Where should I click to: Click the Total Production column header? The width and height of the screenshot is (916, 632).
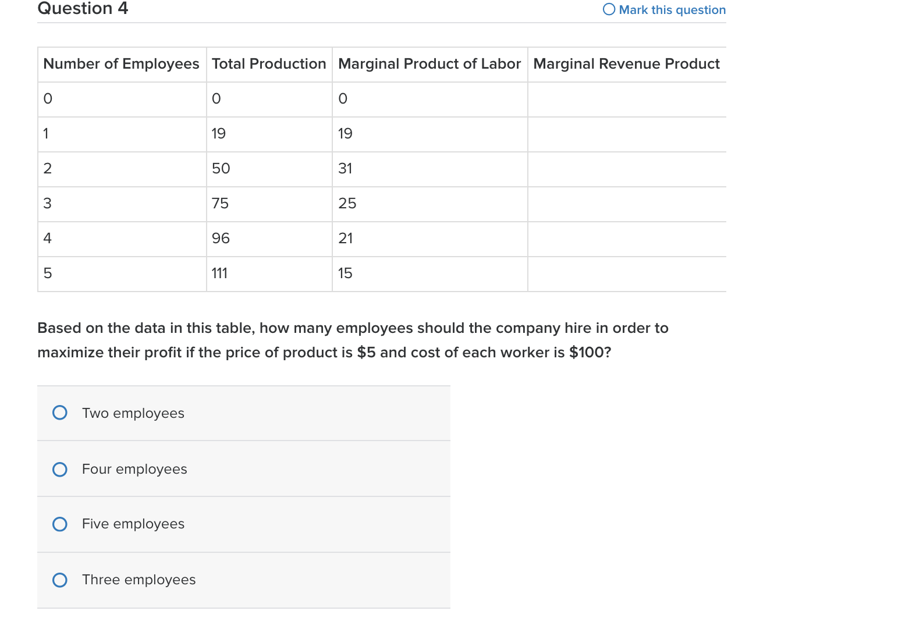click(x=269, y=64)
